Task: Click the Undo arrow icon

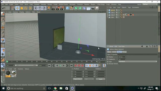Action: tap(4, 8)
